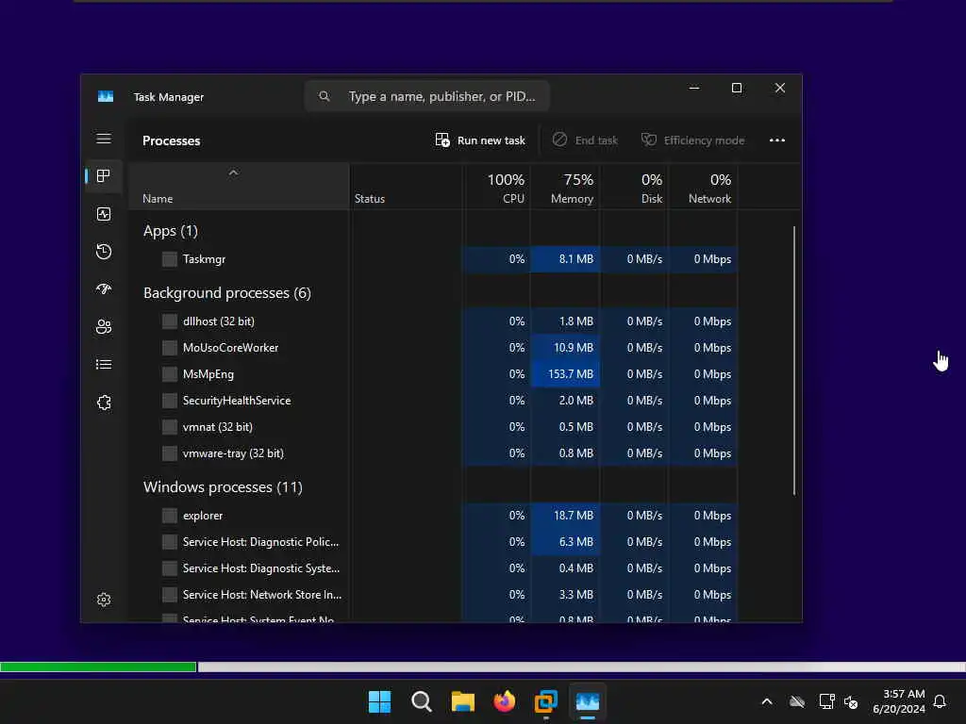Select the SecurityHealthService process row
Image resolution: width=966 pixels, height=724 pixels.
click(x=434, y=401)
